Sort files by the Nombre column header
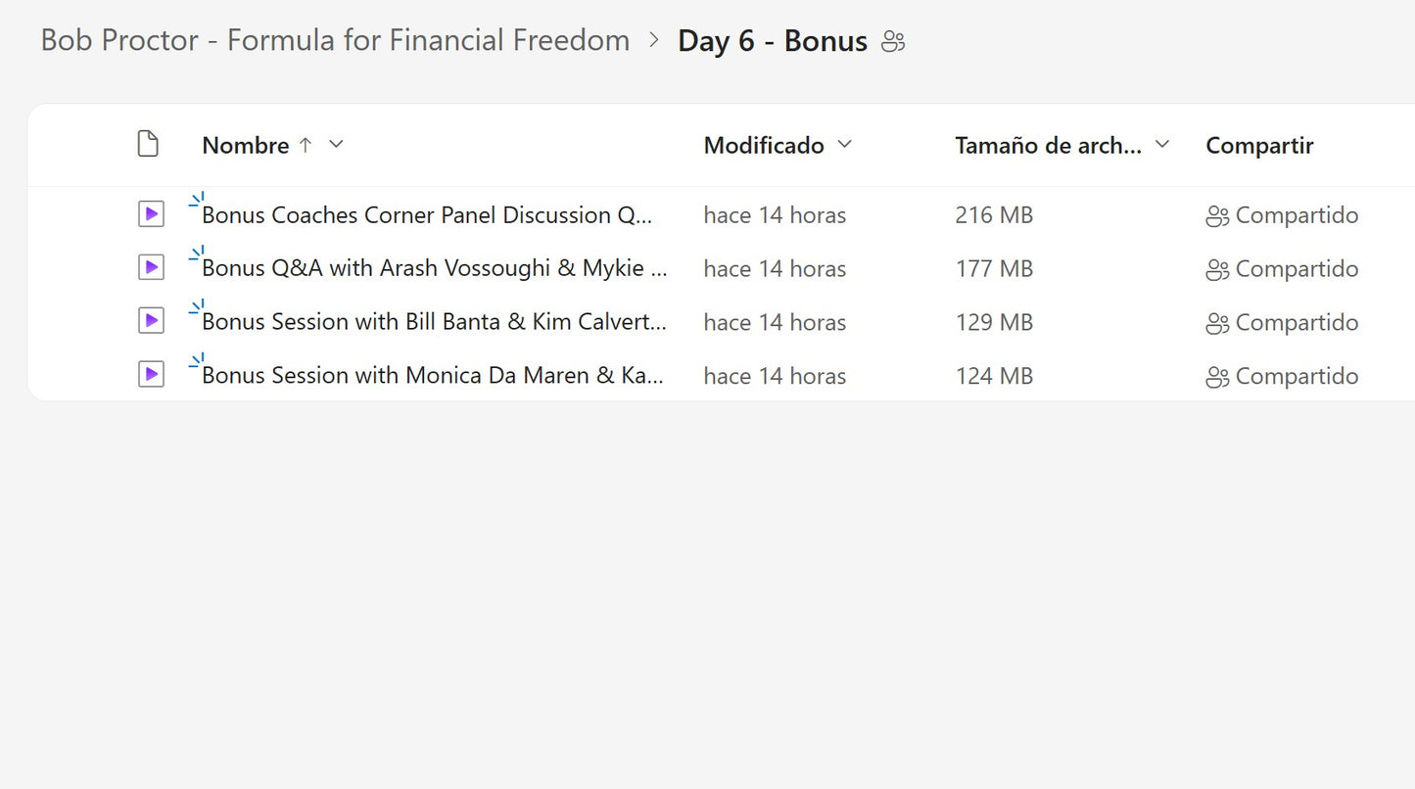This screenshot has height=789, width=1415. pyautogui.click(x=245, y=146)
